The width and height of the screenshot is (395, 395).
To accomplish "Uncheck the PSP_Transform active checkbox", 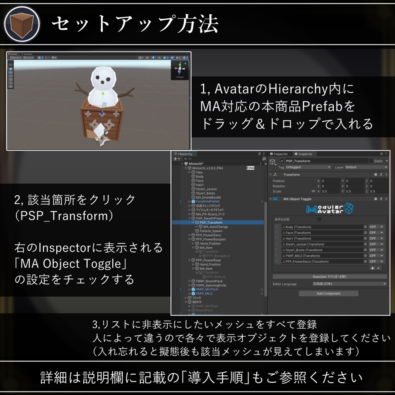I will (x=282, y=160).
